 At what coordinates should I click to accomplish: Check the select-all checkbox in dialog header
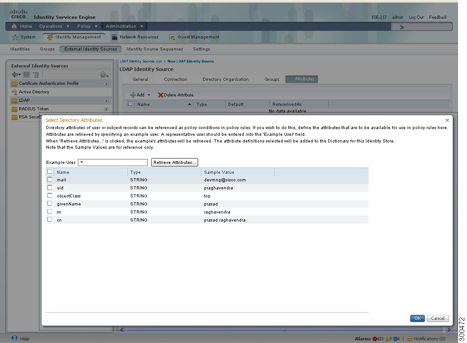pos(50,171)
